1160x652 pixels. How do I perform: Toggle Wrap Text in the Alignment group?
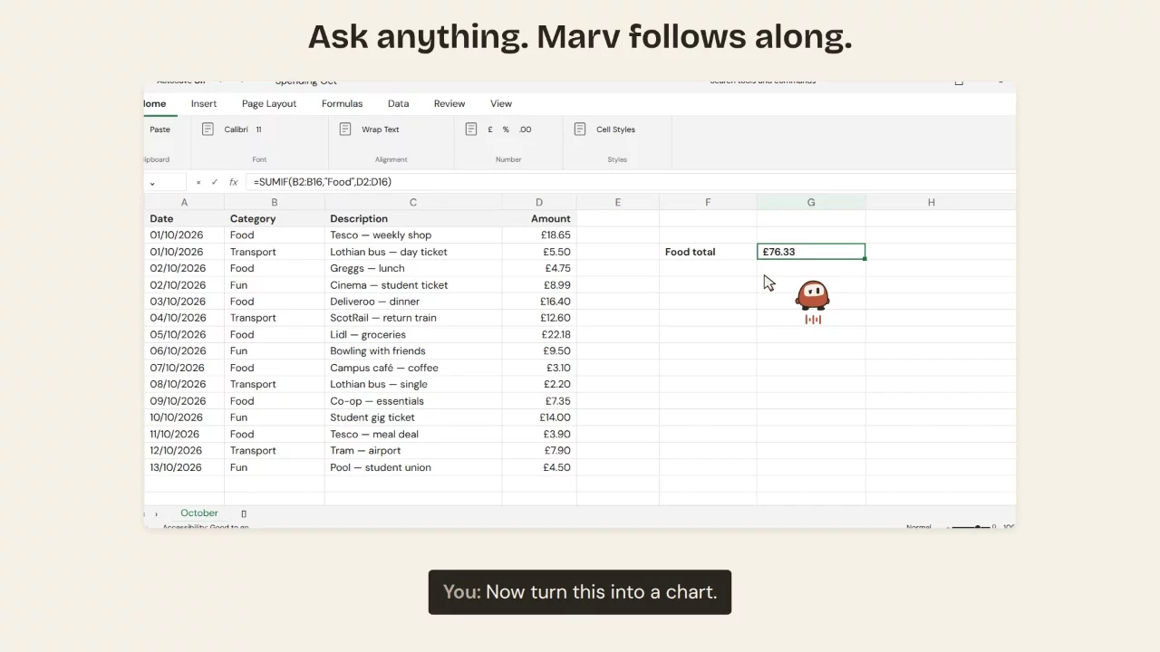pyautogui.click(x=381, y=129)
